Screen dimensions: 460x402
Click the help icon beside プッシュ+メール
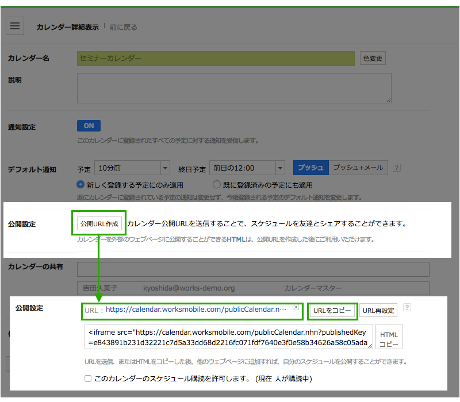tap(396, 168)
